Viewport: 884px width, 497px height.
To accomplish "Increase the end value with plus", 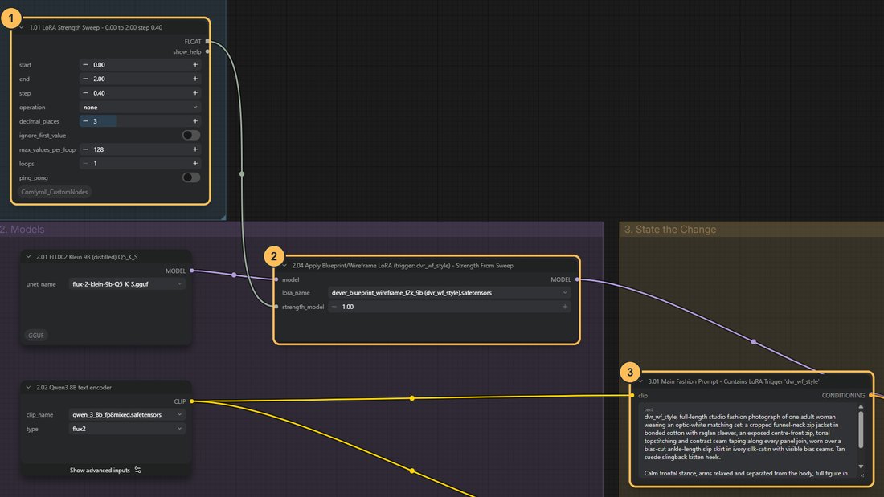I will point(195,79).
